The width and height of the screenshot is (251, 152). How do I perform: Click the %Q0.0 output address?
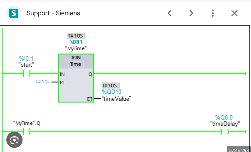pos(224,117)
